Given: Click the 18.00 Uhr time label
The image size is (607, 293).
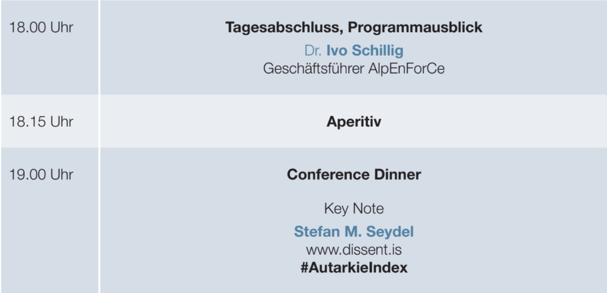Looking at the screenshot, I should pyautogui.click(x=41, y=28).
